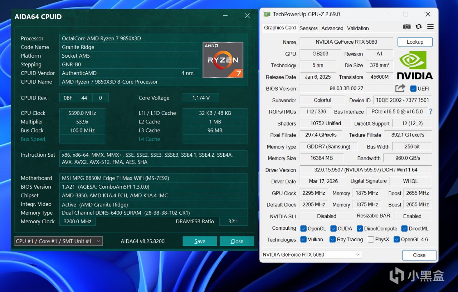Switch to the Sensors tab

pyautogui.click(x=308, y=28)
